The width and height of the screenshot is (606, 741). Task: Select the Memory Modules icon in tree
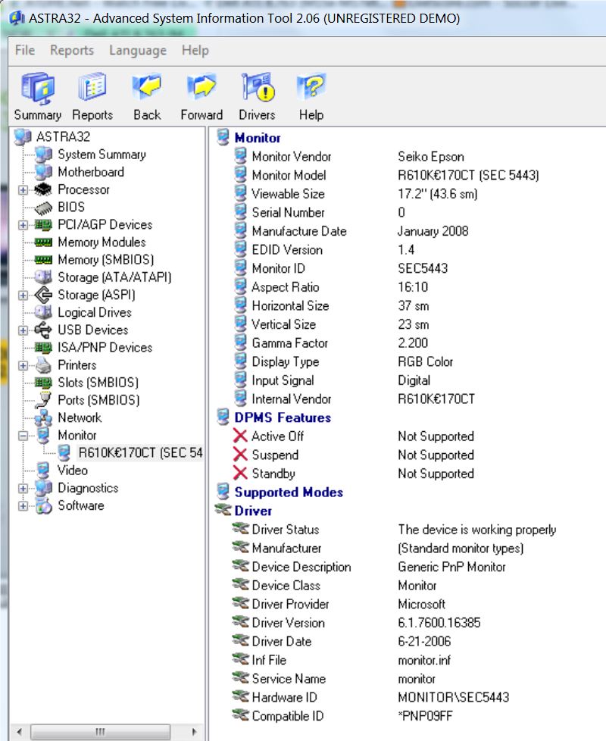(x=43, y=242)
